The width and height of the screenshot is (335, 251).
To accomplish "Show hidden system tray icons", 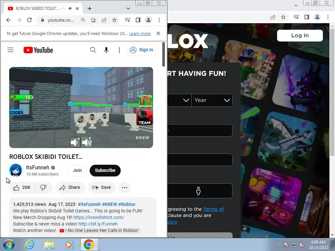I will click(278, 245).
